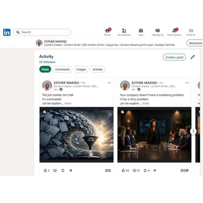This screenshot has width=203, height=203.
Task: Click the Create a post button
Action: [174, 57]
